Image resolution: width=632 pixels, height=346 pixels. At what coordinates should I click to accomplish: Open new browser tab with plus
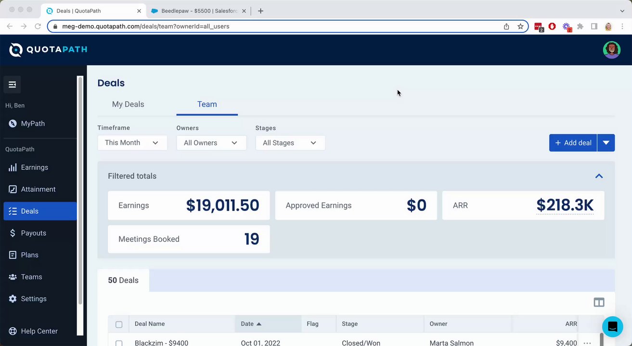pos(260,11)
